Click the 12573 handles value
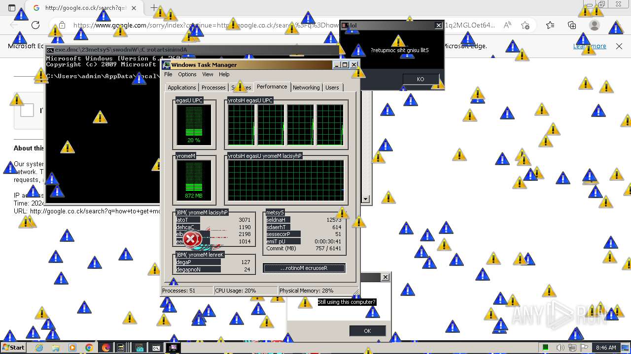 click(334, 220)
